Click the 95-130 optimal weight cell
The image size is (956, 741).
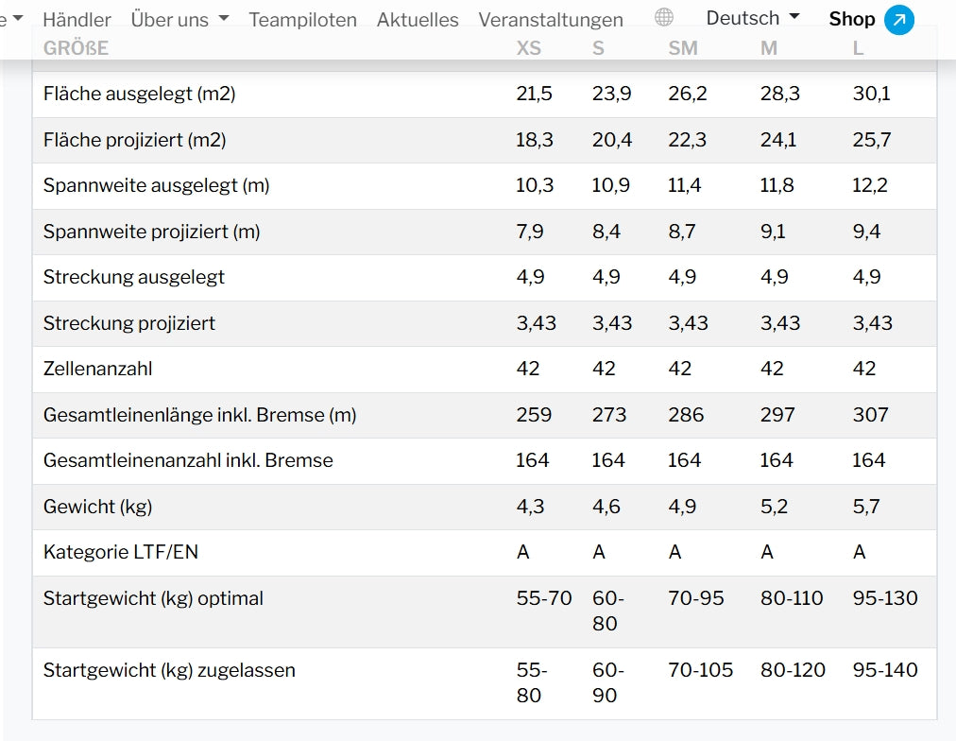point(885,598)
